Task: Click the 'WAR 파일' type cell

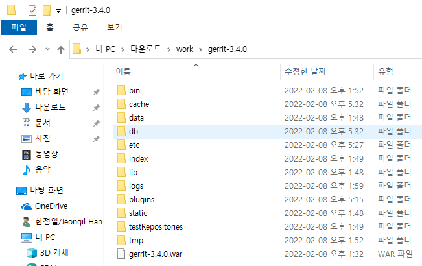Action: click(x=395, y=254)
